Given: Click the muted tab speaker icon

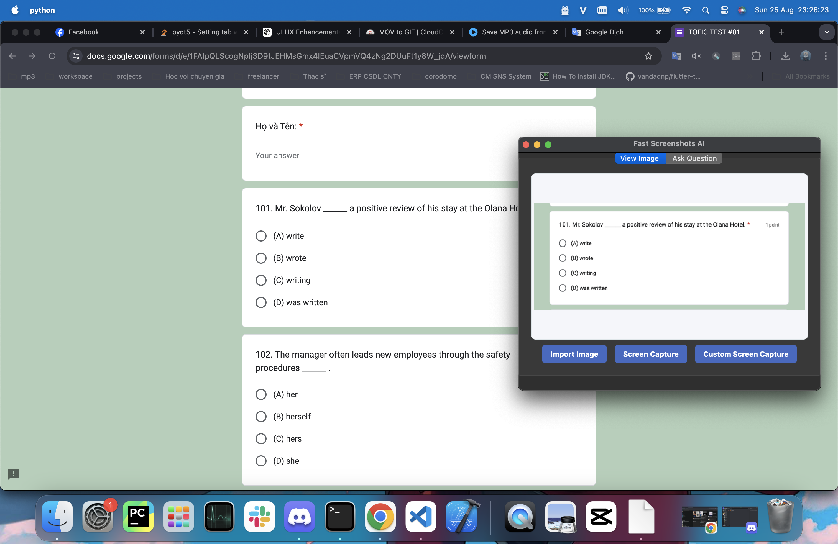Looking at the screenshot, I should click(696, 56).
